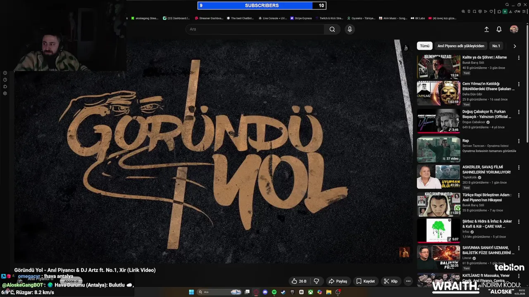Show more filter chips with right arrow
This screenshot has height=297, width=529.
(515, 46)
